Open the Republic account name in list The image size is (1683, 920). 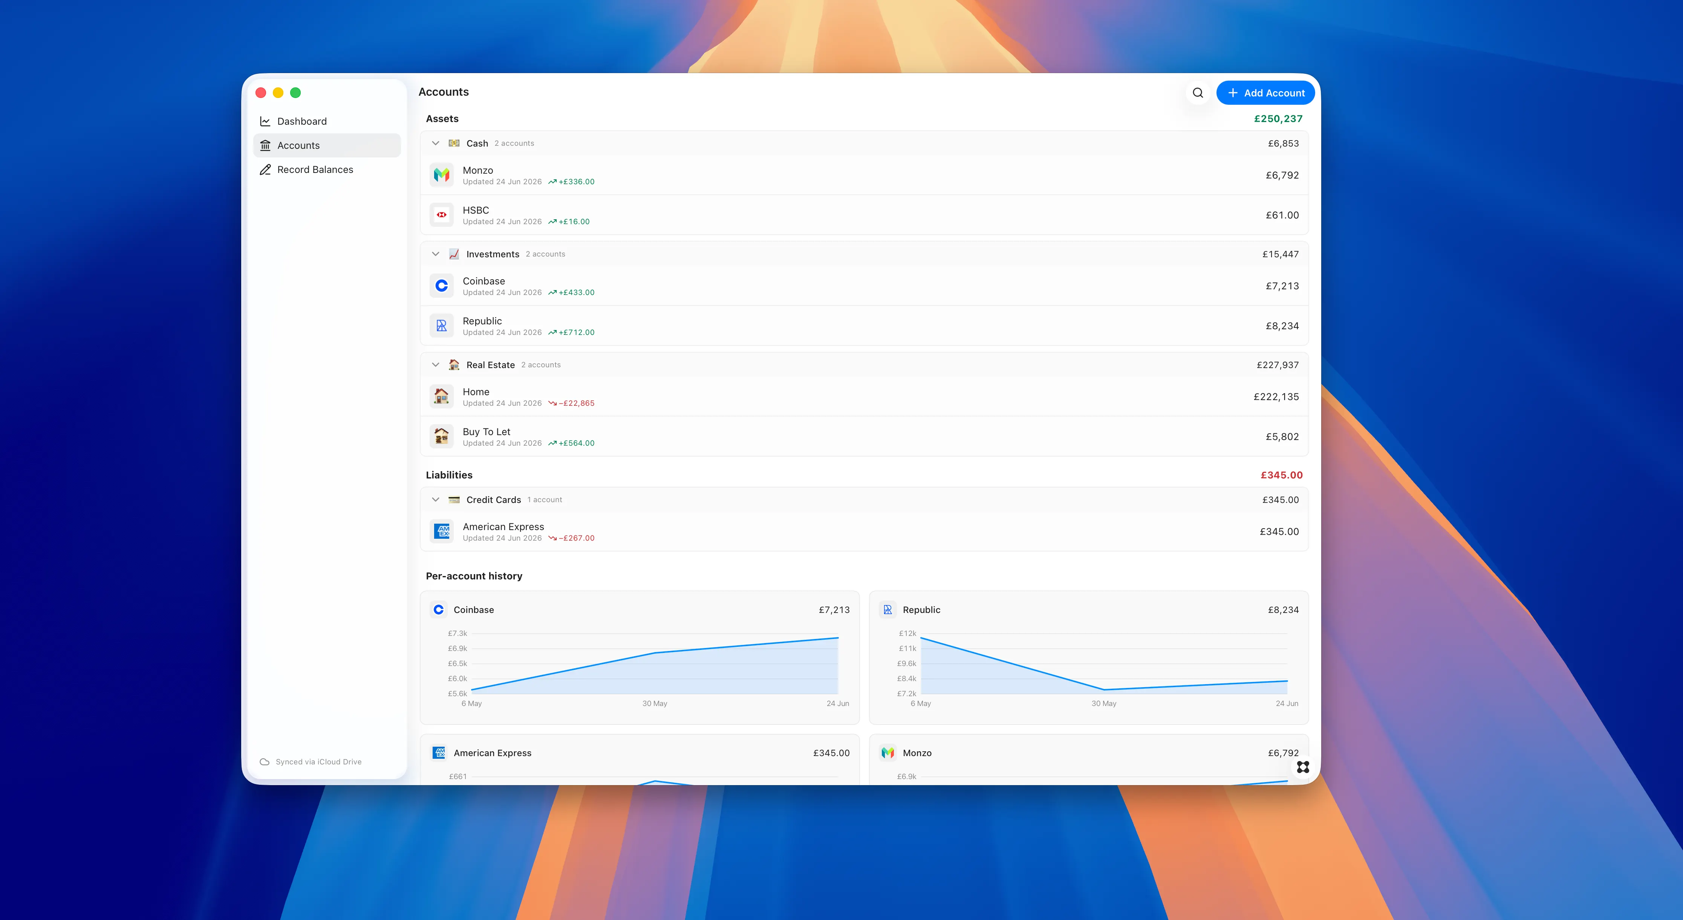click(x=482, y=321)
